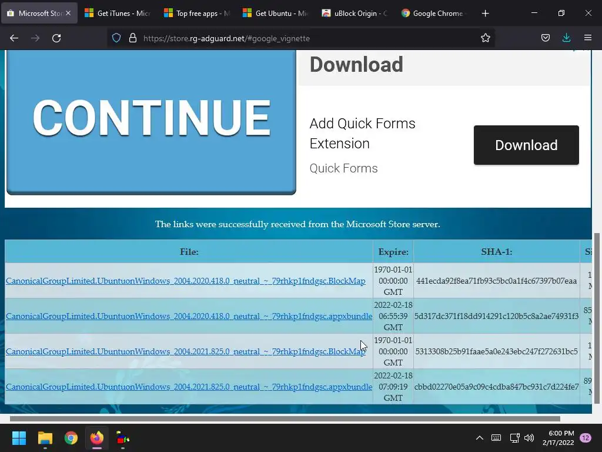Screen dimensions: 602x452
Task: View site security padlock details
Action: pyautogui.click(x=133, y=38)
